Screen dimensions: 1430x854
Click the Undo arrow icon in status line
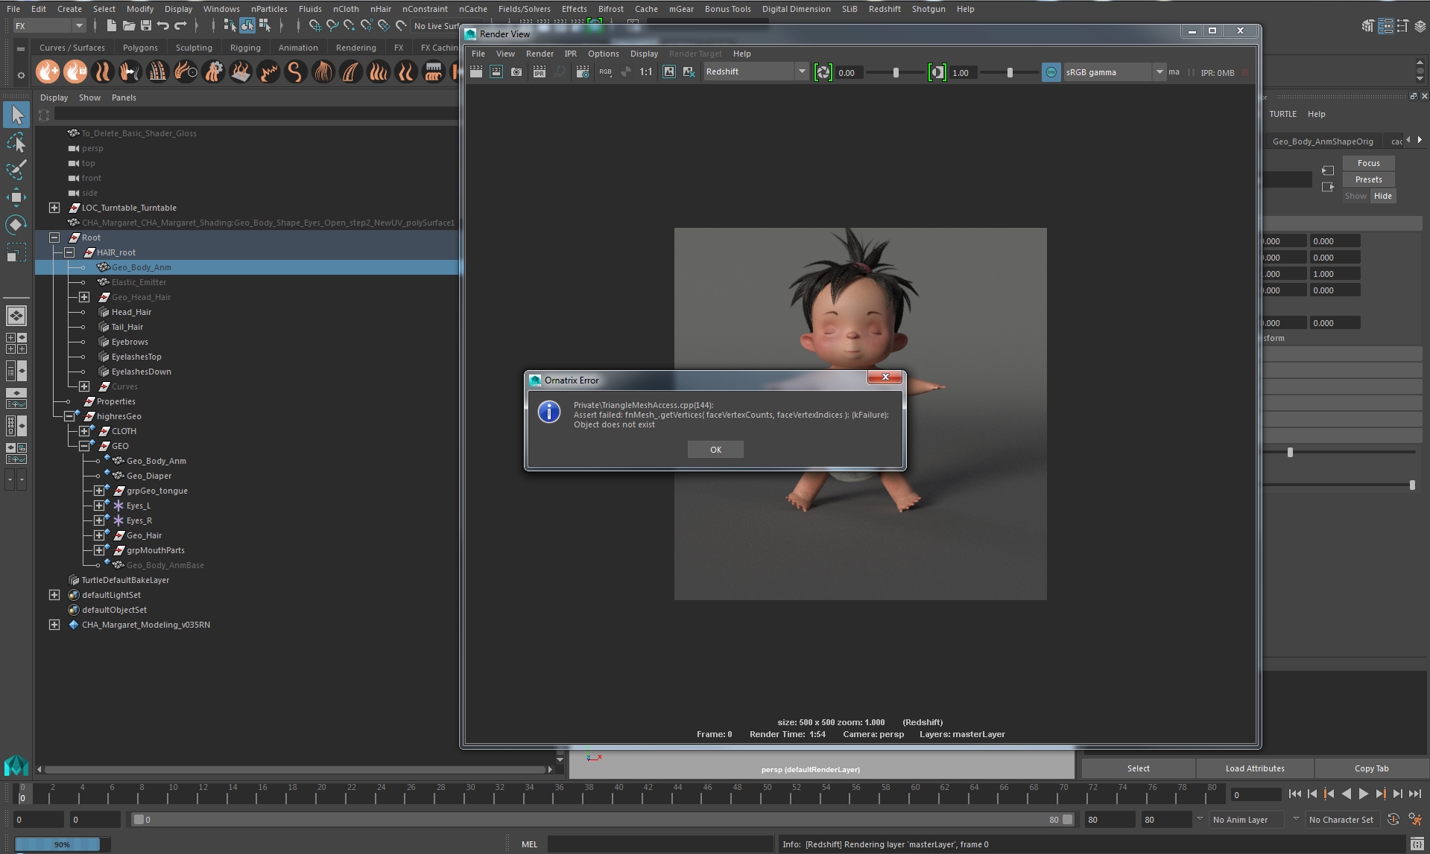tap(163, 26)
